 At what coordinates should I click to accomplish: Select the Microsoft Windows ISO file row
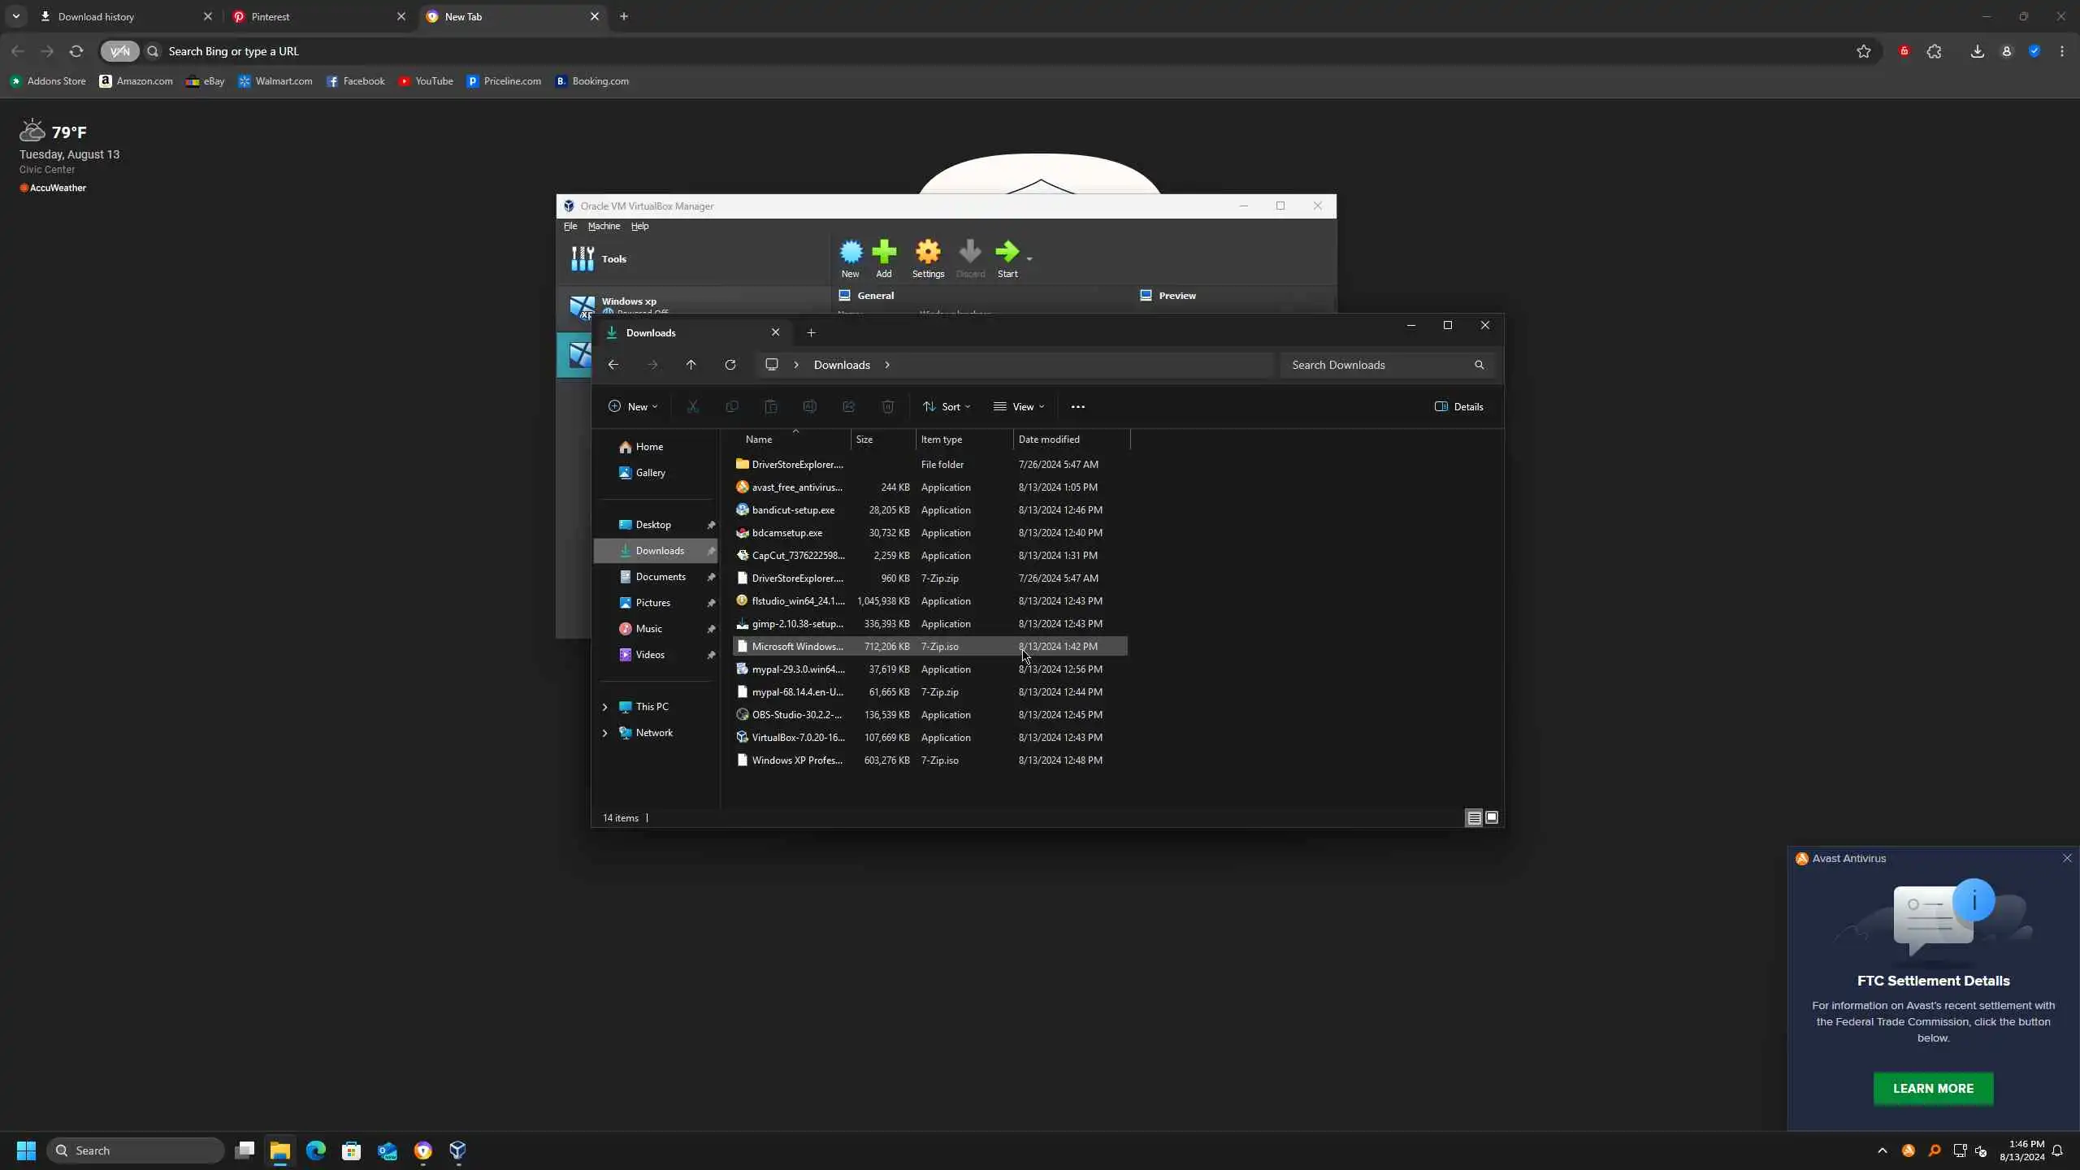pos(797,647)
